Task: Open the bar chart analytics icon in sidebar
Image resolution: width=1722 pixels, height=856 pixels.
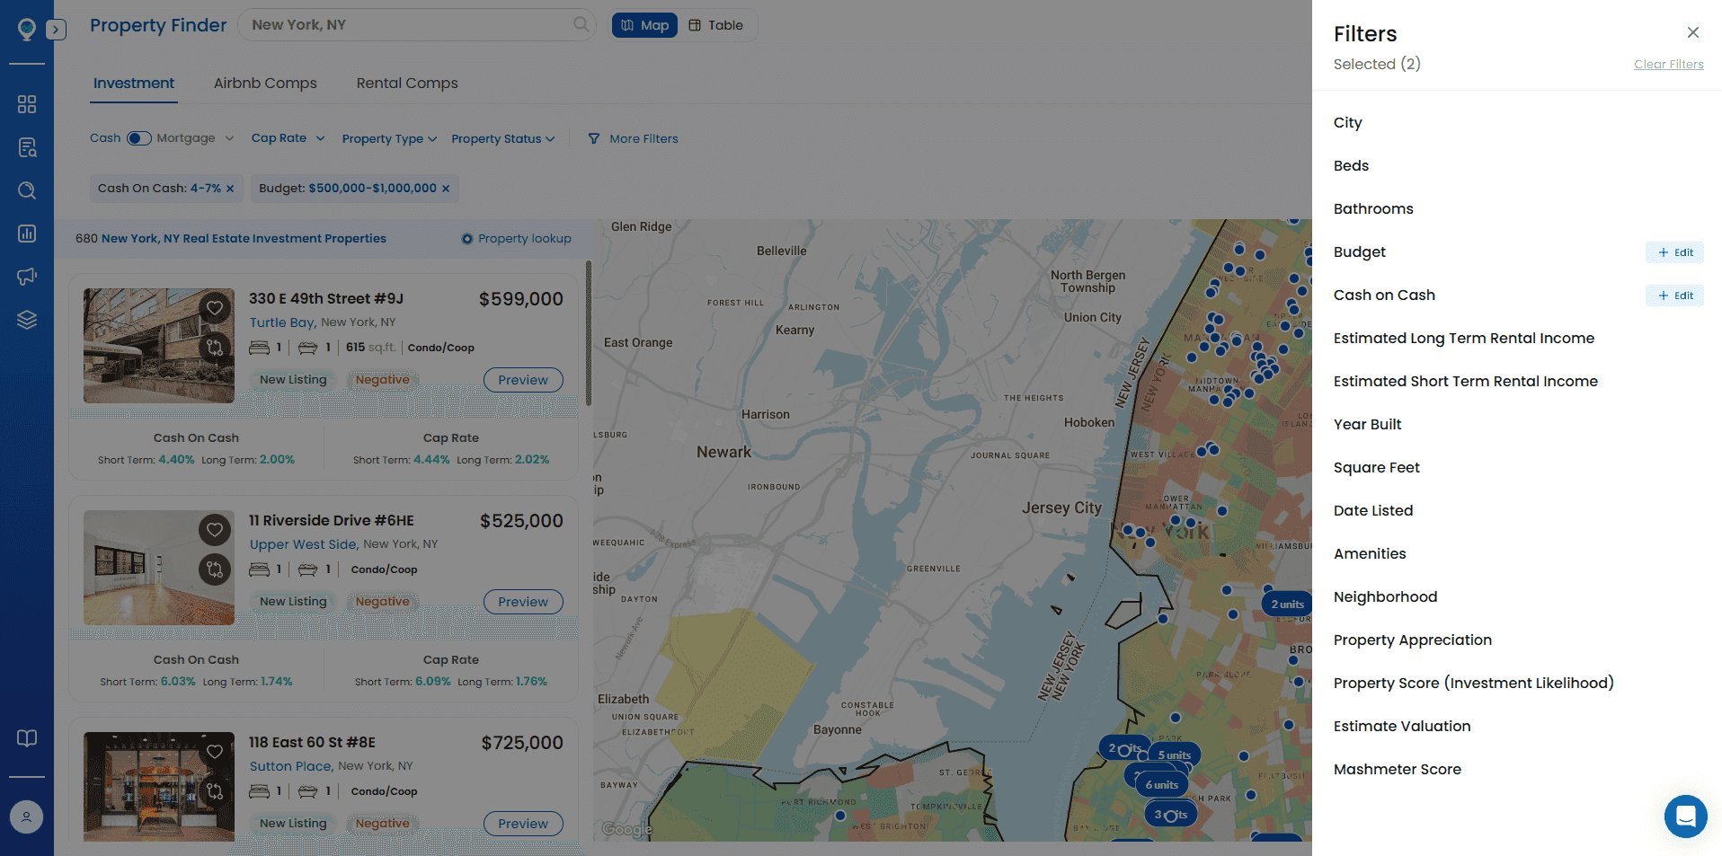Action: (27, 234)
